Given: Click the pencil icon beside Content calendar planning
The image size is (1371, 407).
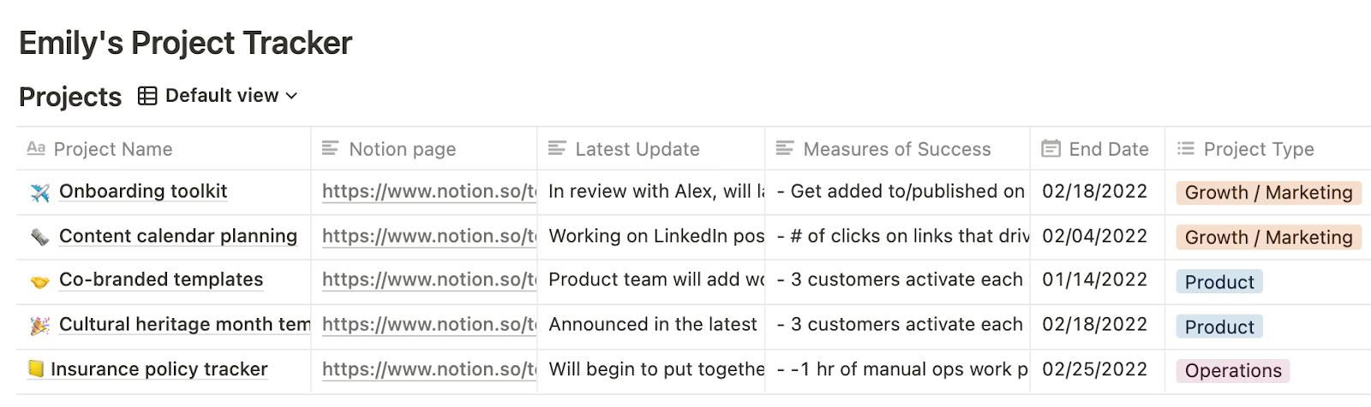Looking at the screenshot, I should tap(39, 237).
